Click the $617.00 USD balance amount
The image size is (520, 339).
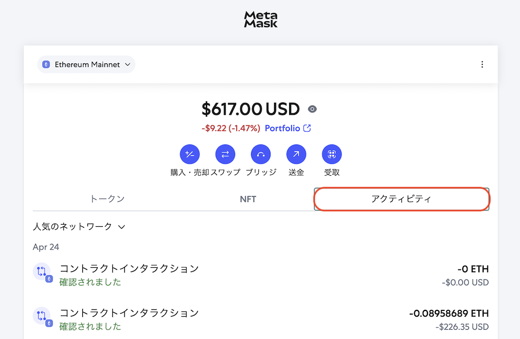251,109
